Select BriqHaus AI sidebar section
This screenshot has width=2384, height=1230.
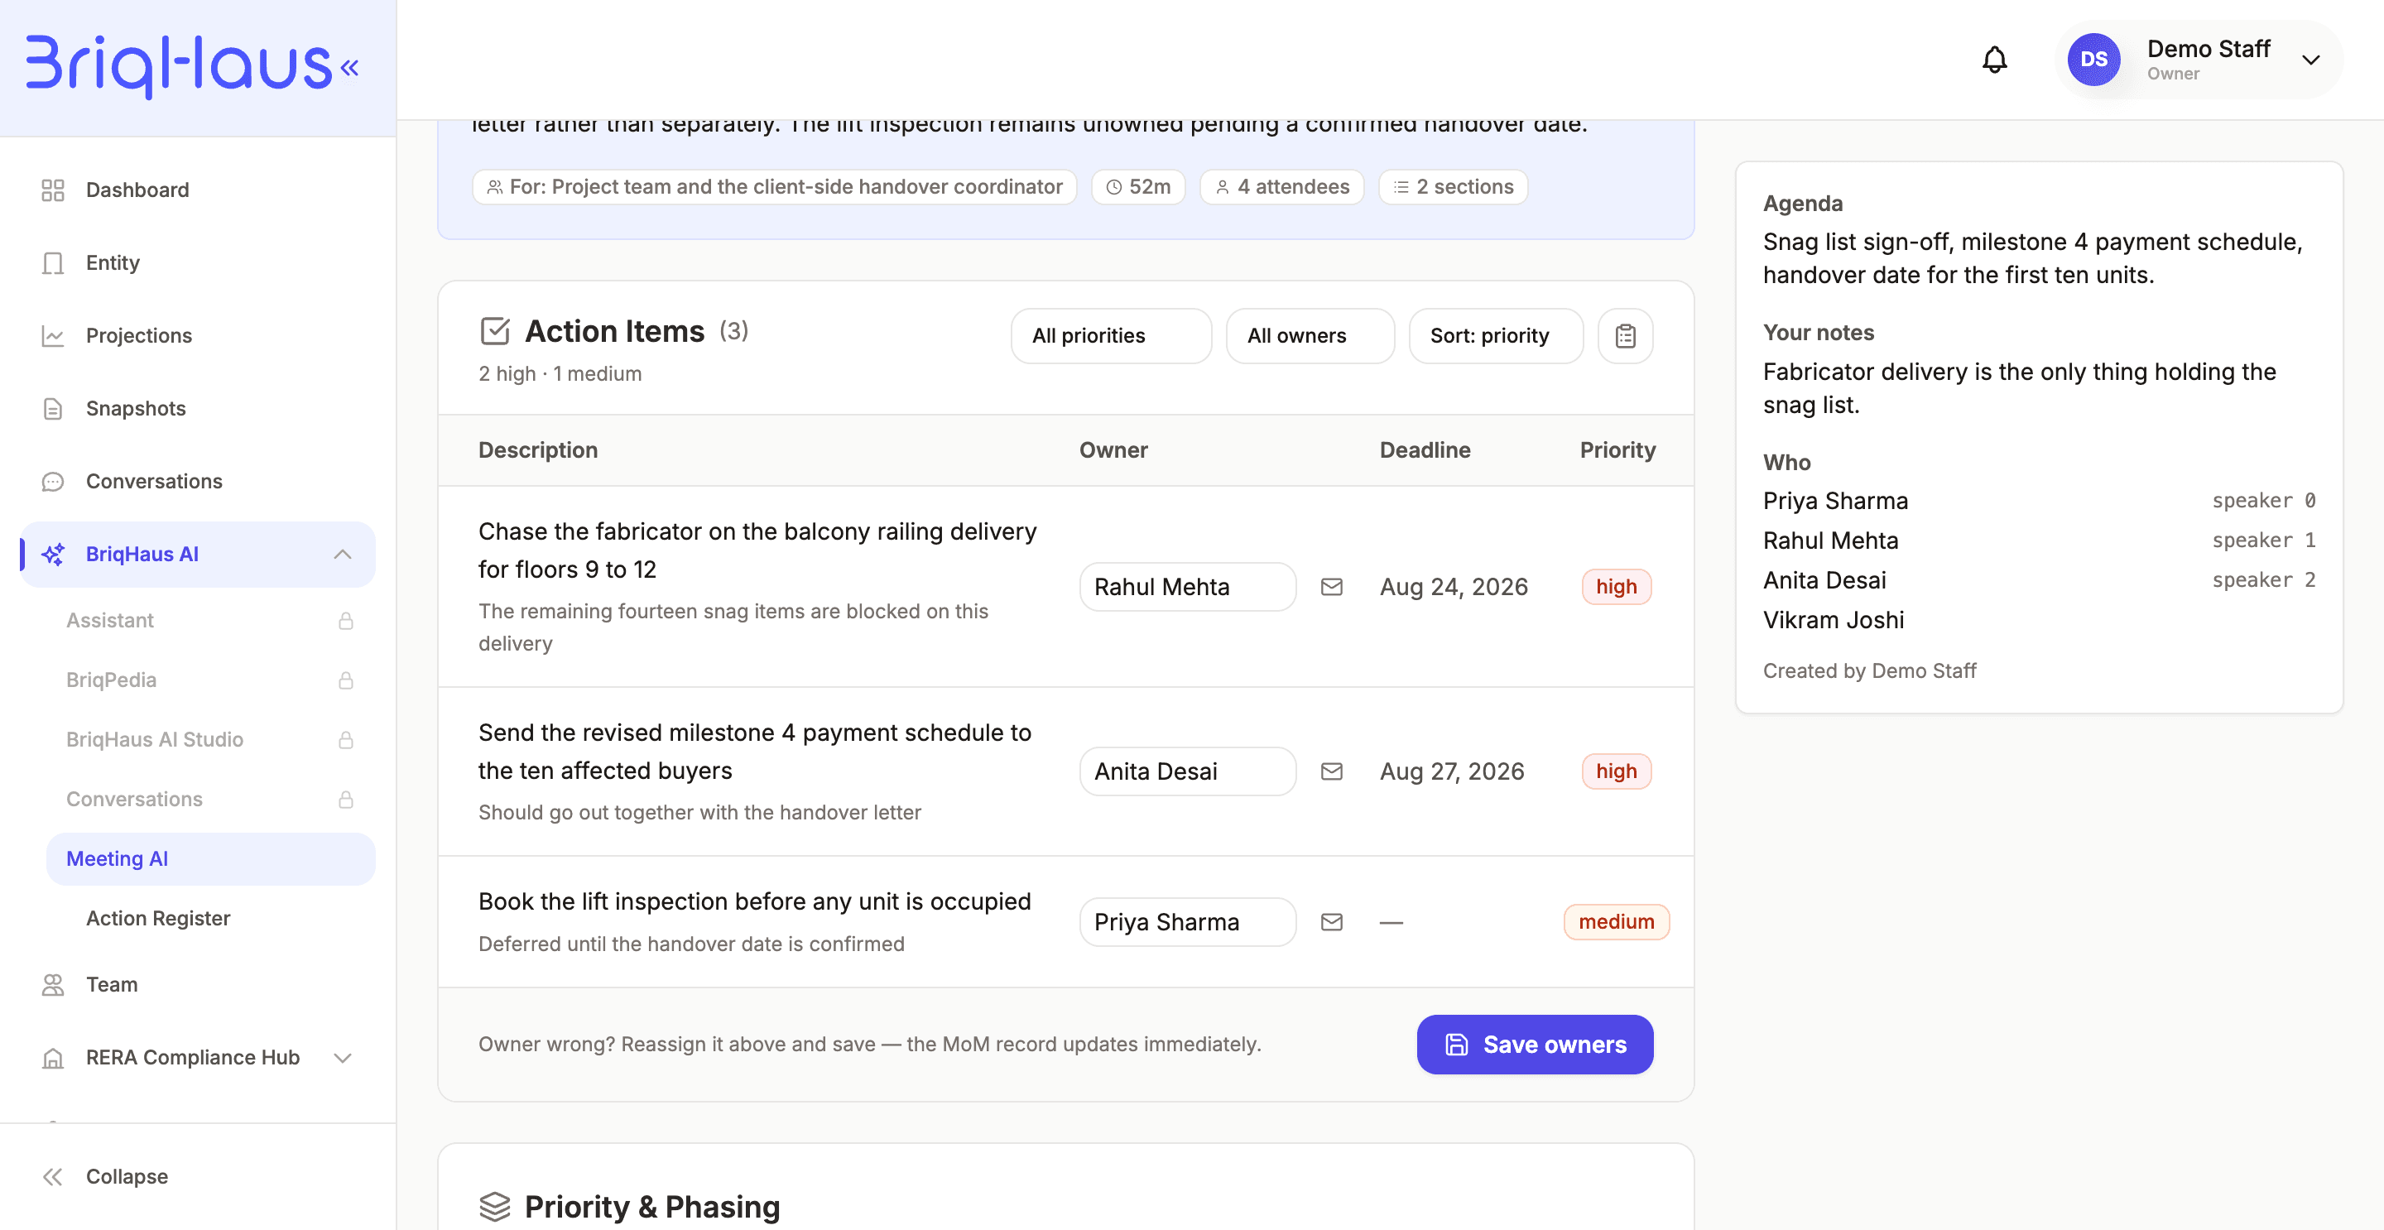tap(197, 555)
